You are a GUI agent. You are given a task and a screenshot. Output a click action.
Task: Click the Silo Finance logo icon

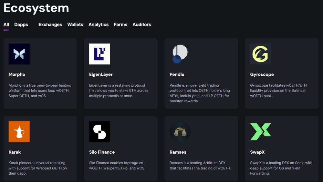click(x=99, y=132)
